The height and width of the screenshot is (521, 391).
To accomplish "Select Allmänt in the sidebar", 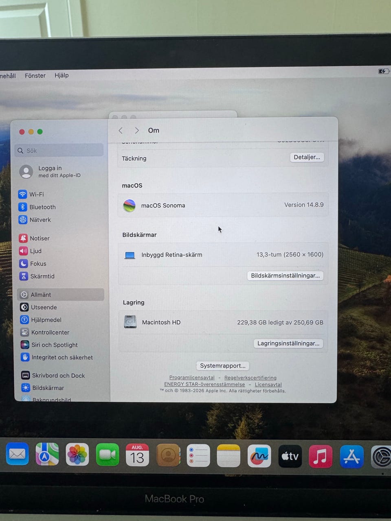I will click(61, 295).
